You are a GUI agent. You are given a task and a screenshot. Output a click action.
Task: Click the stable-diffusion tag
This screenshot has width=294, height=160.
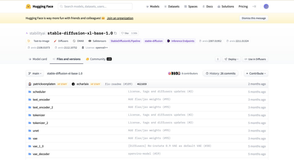tap(154, 41)
